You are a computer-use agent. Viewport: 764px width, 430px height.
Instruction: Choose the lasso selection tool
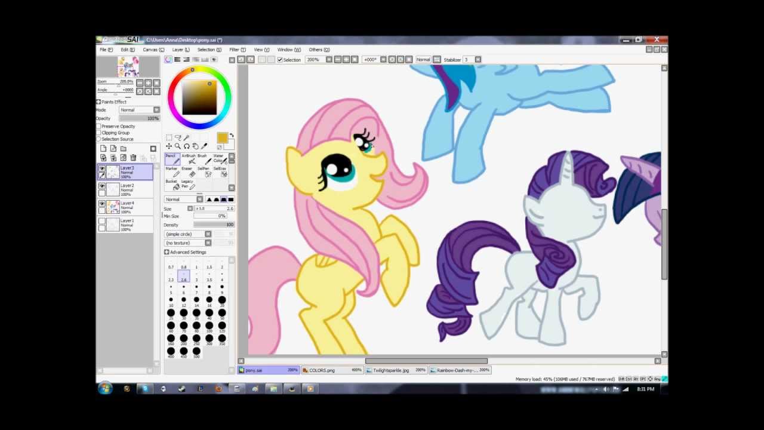tap(178, 138)
